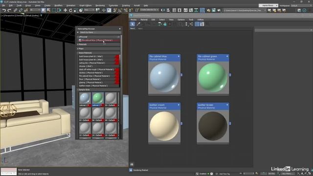Viewport: 313px width, 176px height.
Task: Choose the Select tool in the Material Editor
Action: tap(133, 24)
